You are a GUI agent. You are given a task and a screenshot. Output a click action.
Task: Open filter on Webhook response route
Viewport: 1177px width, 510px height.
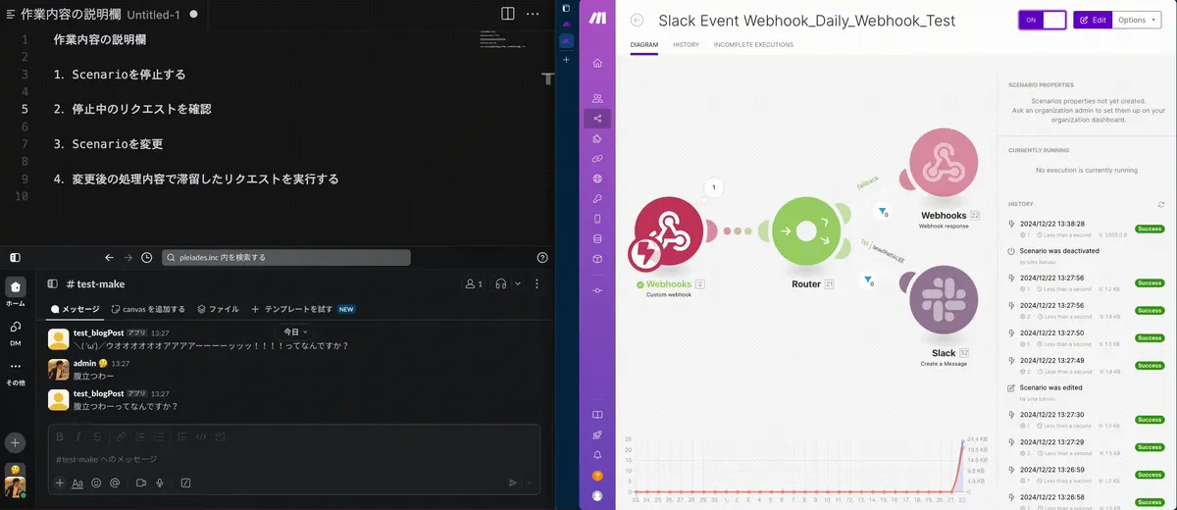[x=883, y=212]
